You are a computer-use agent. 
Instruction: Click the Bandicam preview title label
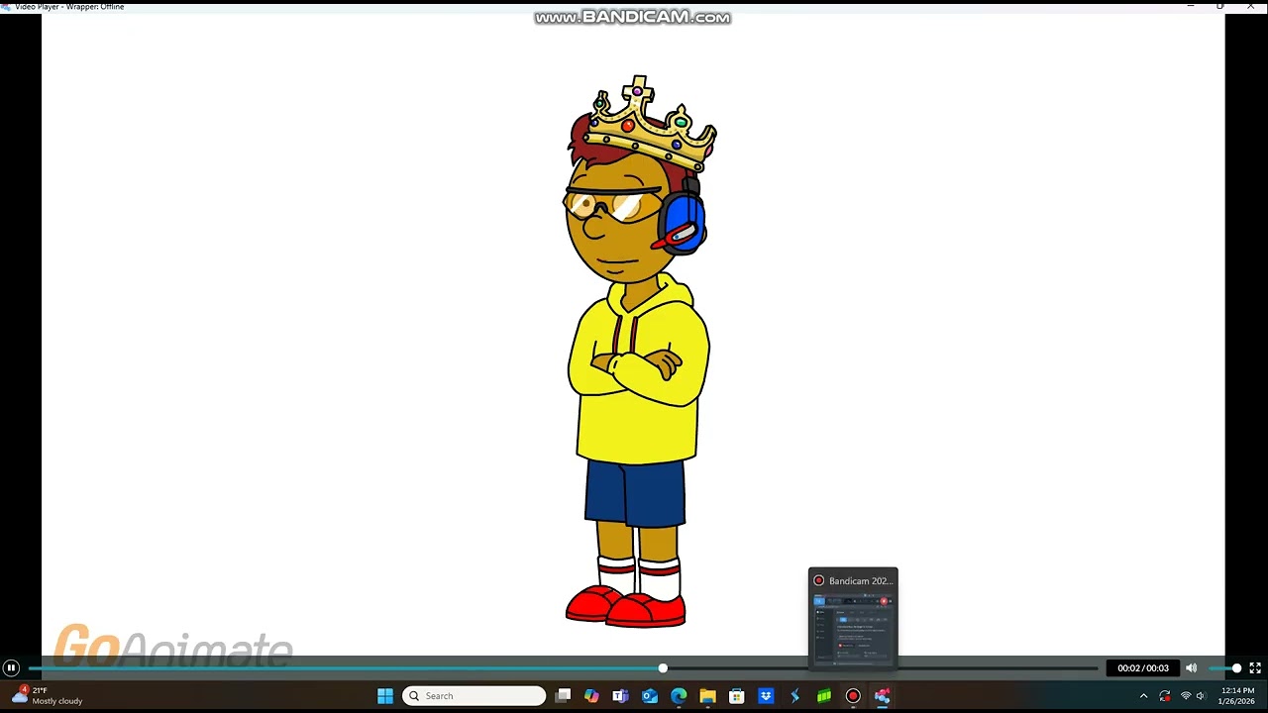(x=860, y=581)
